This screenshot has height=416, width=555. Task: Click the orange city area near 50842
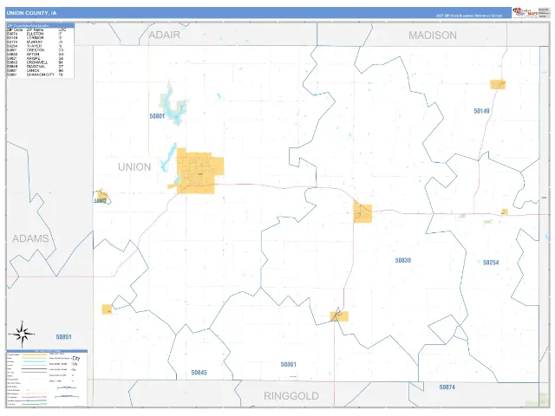click(x=102, y=195)
